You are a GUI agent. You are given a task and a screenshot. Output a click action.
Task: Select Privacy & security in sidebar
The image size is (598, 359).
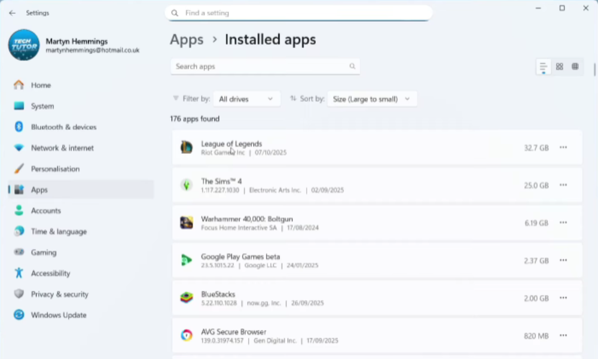coord(59,294)
